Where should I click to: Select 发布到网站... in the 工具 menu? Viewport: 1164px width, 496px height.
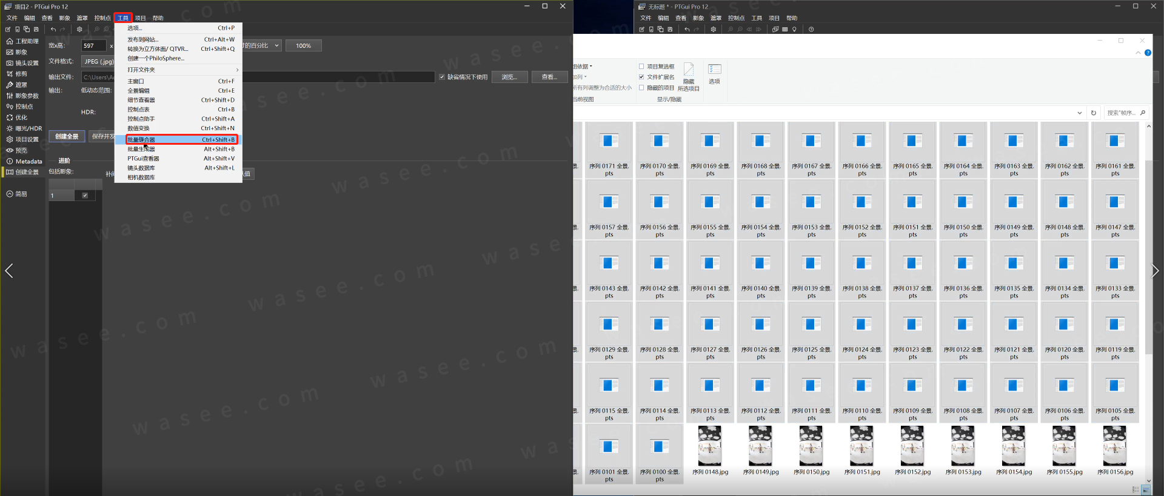coord(181,39)
